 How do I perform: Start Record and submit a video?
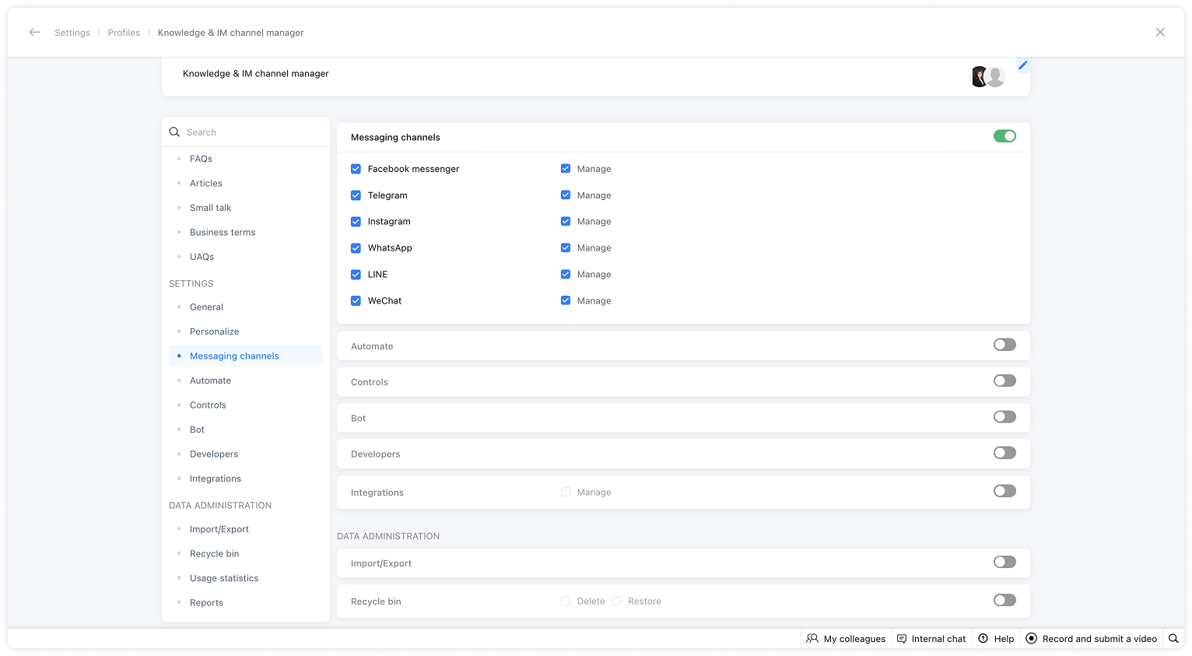click(x=1091, y=639)
